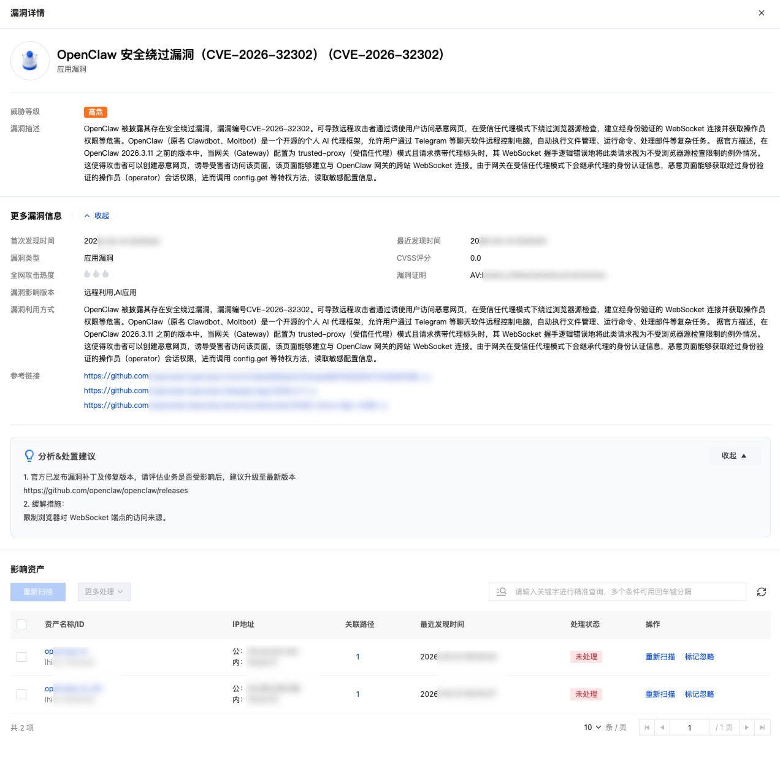Image resolution: width=780 pixels, height=760 pixels.
Task: Click the page number input field
Action: [x=690, y=727]
